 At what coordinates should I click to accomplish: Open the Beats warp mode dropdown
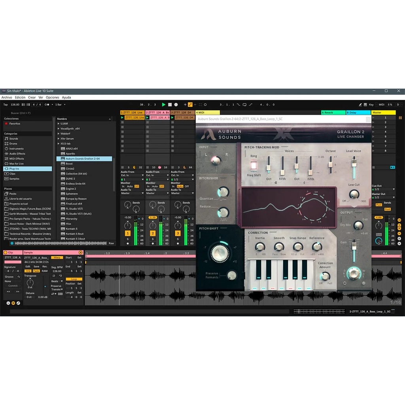coord(57,281)
